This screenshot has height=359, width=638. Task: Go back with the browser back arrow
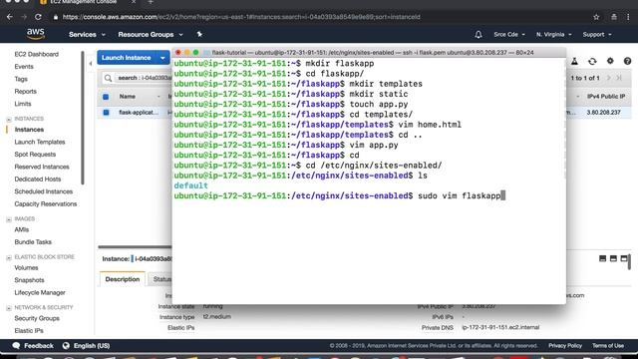[10, 17]
